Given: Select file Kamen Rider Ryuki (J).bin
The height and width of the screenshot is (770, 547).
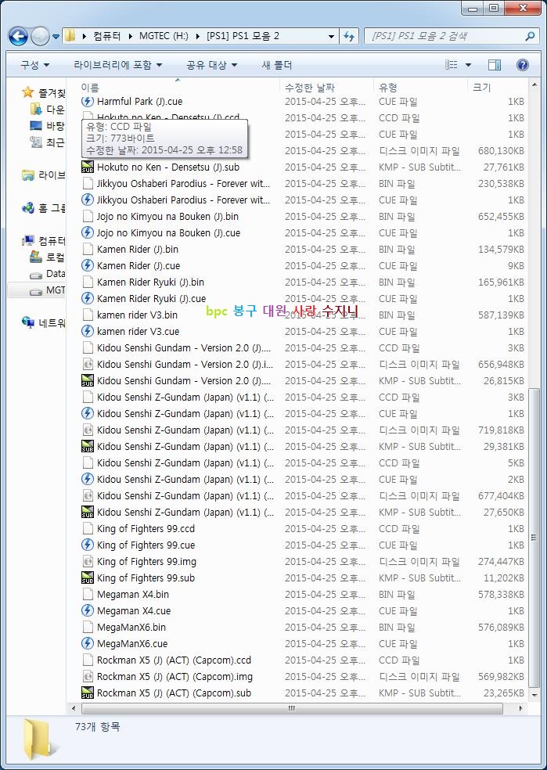Looking at the screenshot, I should pos(150,282).
